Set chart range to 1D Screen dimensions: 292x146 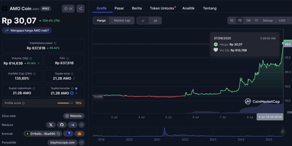(232, 20)
